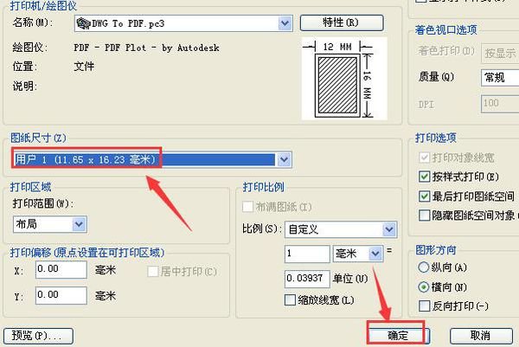Click the DPI field showing 100

point(500,103)
